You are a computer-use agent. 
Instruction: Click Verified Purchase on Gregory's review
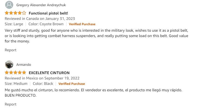pyautogui.click(x=82, y=24)
